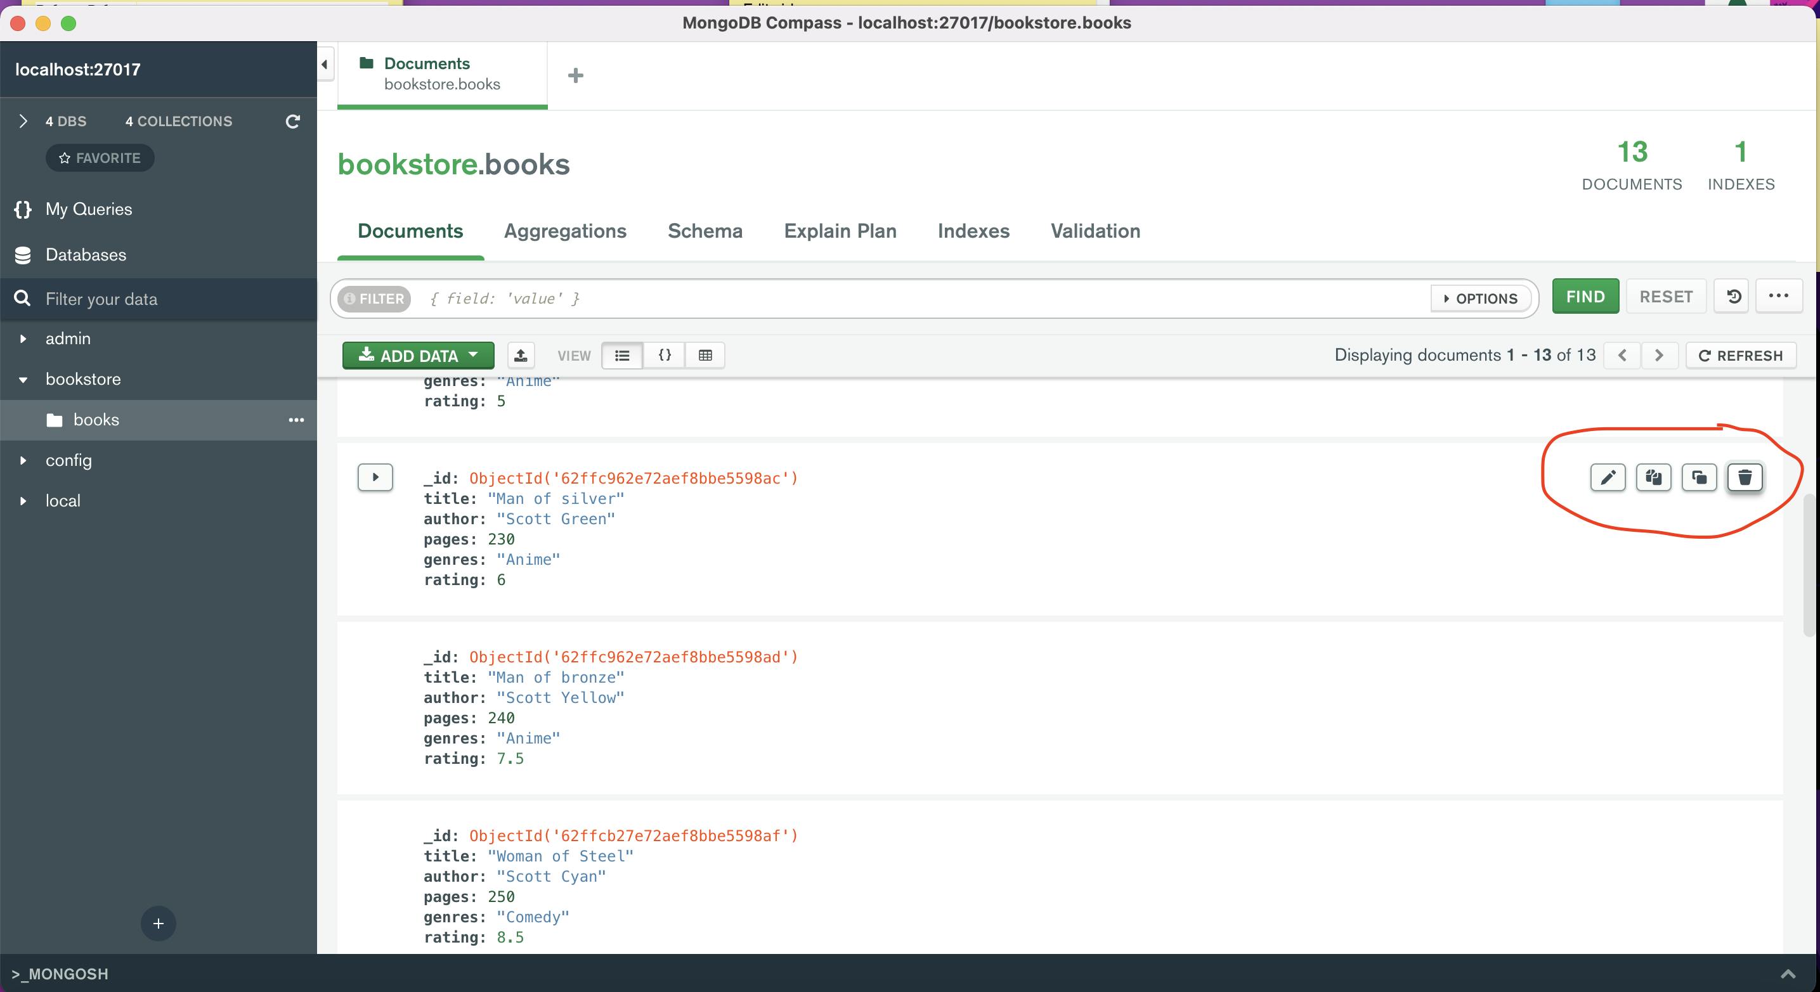Click the edit document pencil icon
Viewport: 1820px width, 992px height.
pos(1608,477)
